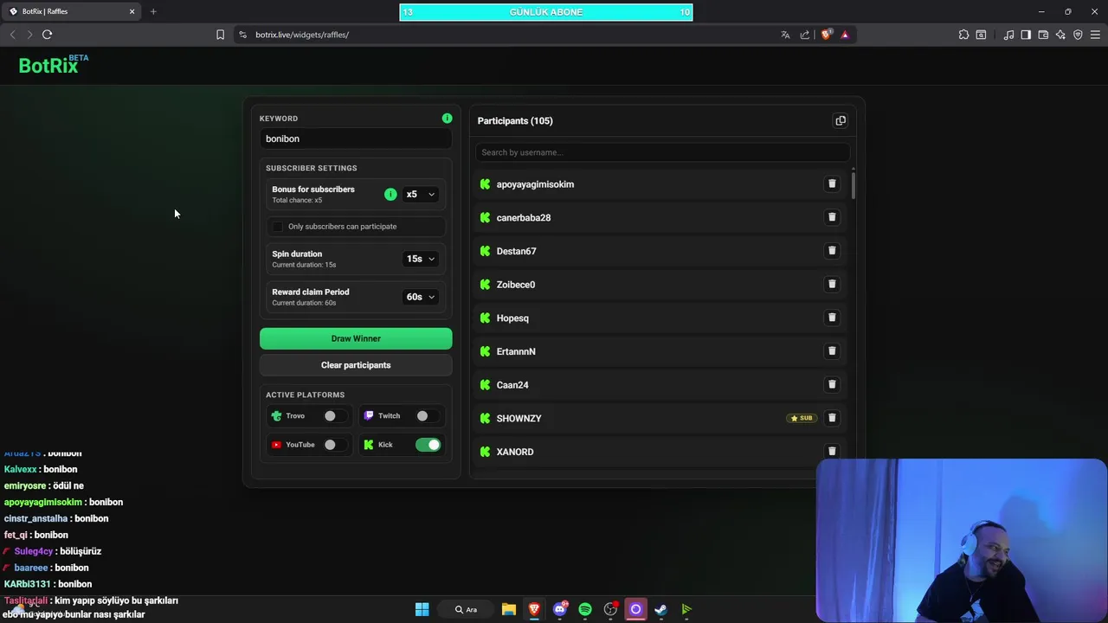The width and height of the screenshot is (1108, 623).
Task: Delete participant apoyayagimisokim
Action: coord(832,183)
